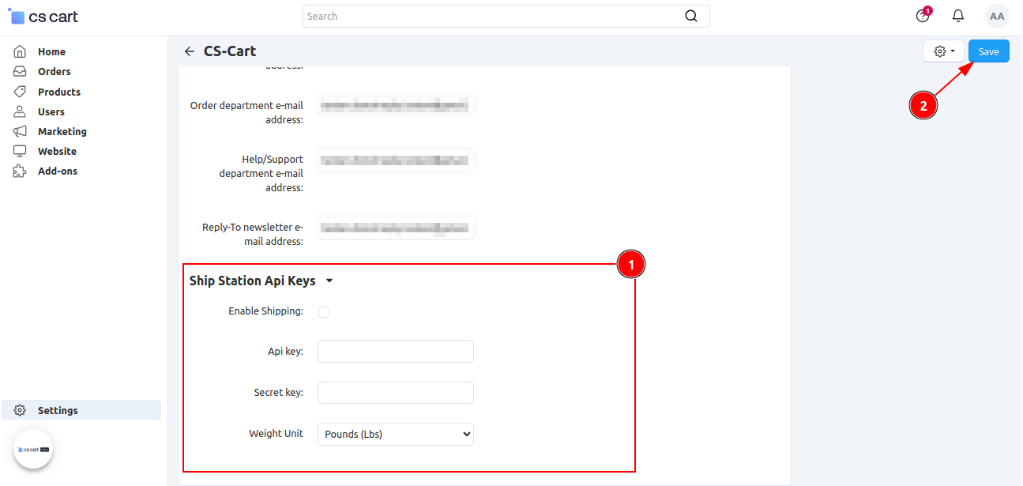Click the Website monitor icon
Image resolution: width=1023 pixels, height=486 pixels.
coord(21,151)
